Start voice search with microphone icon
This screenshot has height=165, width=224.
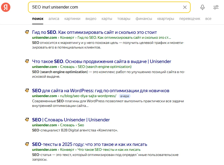click(x=203, y=7)
